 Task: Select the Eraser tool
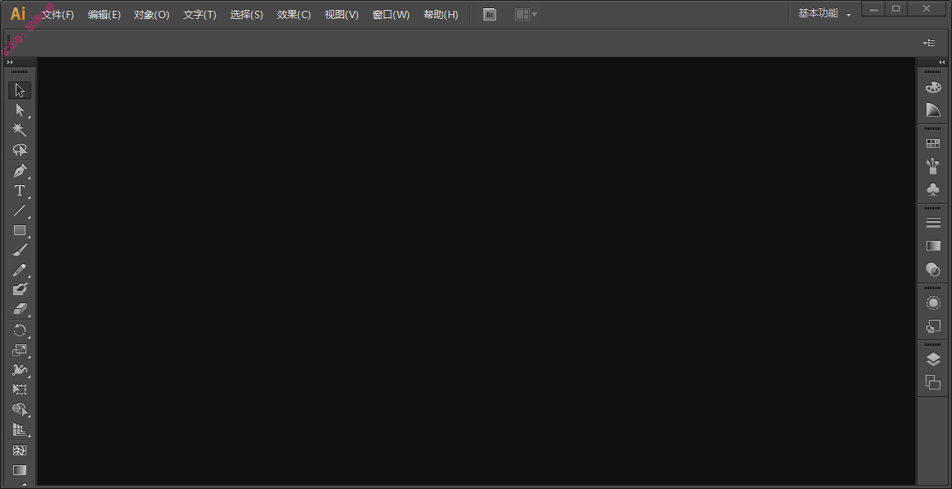click(x=20, y=309)
